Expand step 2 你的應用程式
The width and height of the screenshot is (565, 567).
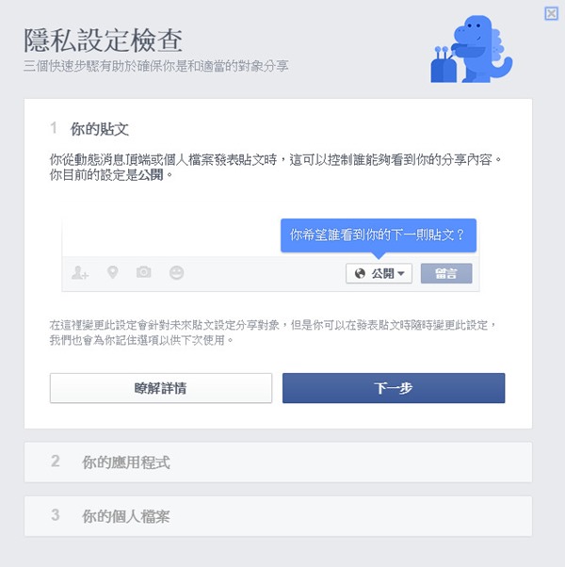278,462
